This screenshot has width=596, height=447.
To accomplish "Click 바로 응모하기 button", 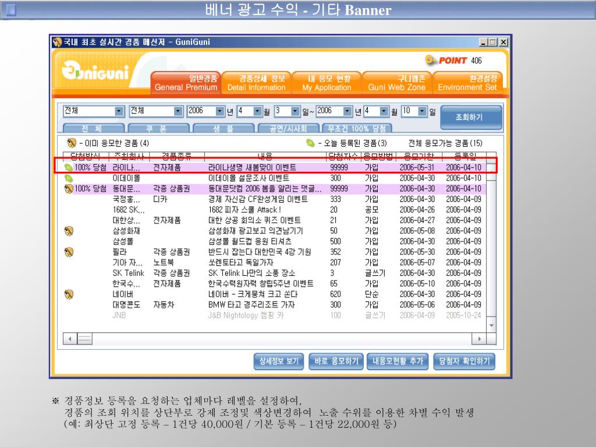I will click(x=336, y=361).
